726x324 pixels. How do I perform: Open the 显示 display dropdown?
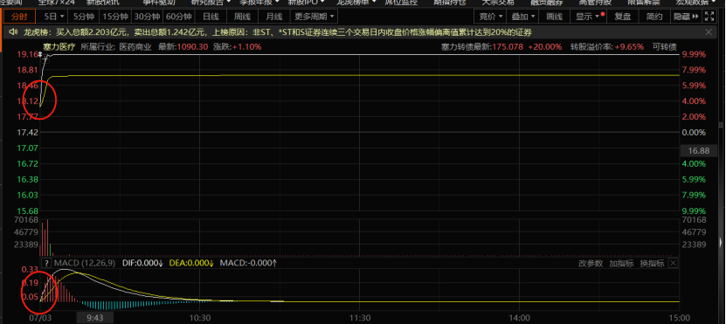point(588,17)
